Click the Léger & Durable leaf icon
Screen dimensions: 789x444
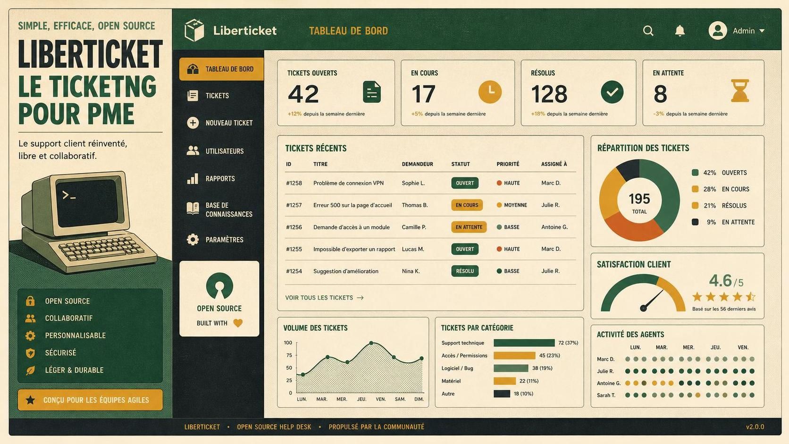(30, 370)
